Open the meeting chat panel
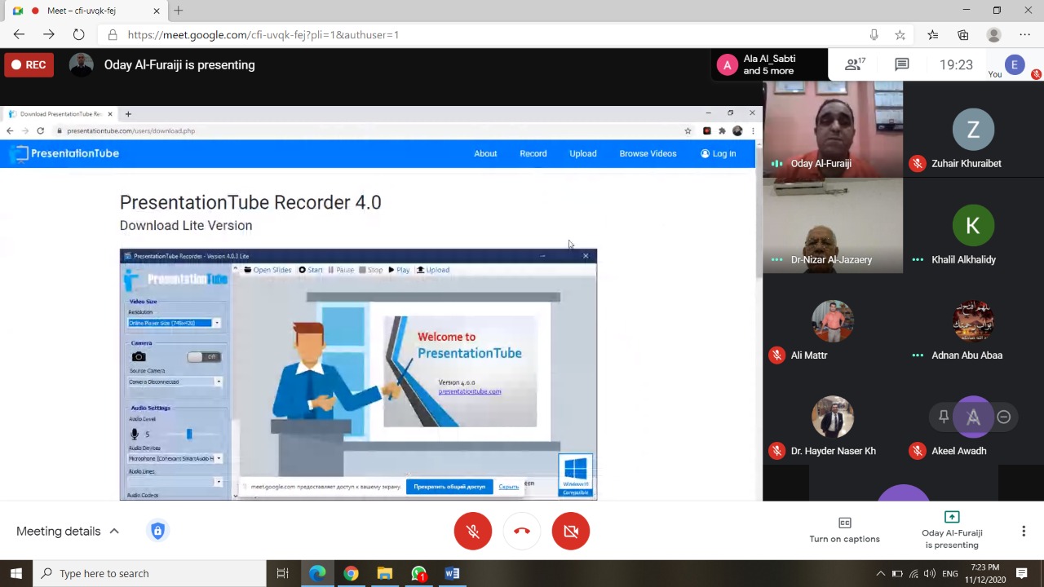This screenshot has height=587, width=1044. tap(901, 64)
